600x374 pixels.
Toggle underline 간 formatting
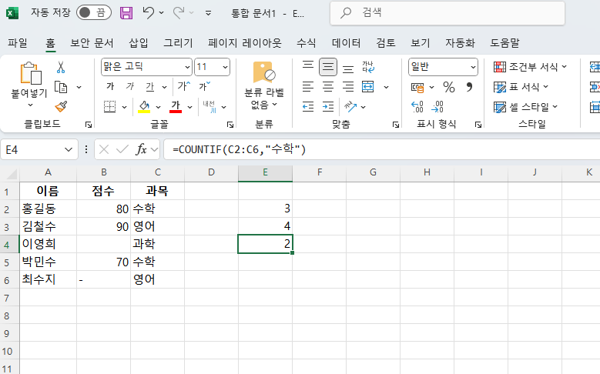[x=150, y=87]
